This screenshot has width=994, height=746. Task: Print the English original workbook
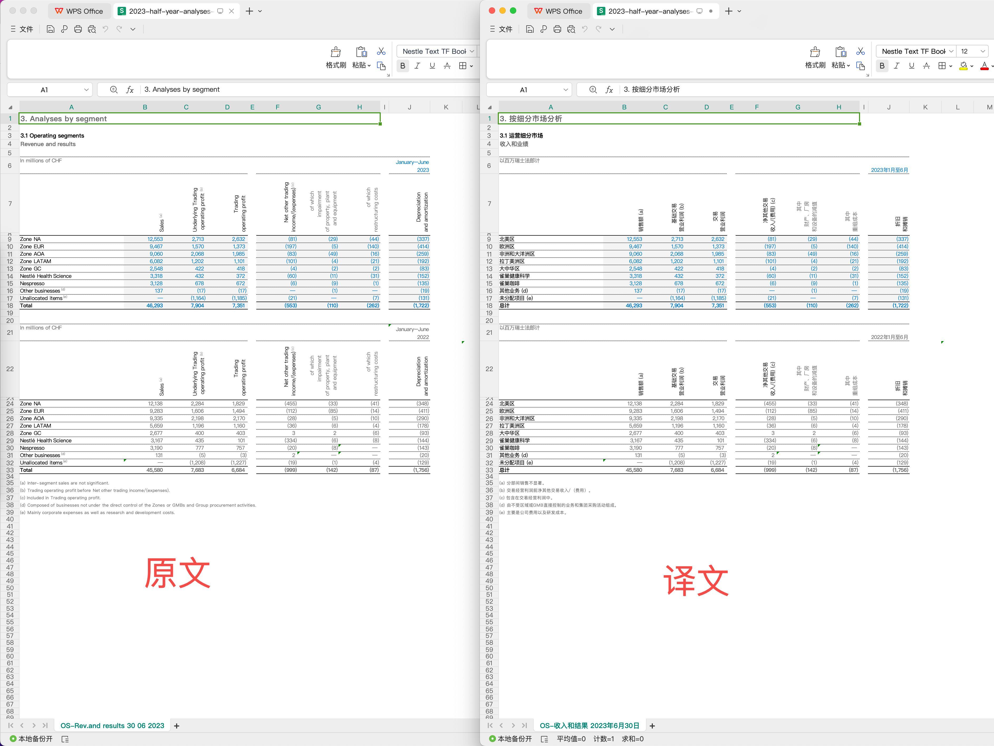pyautogui.click(x=78, y=29)
